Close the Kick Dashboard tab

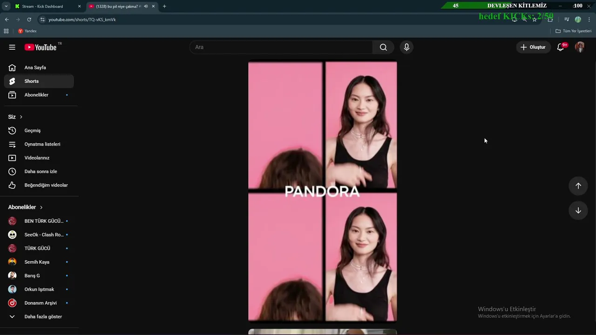point(79,7)
